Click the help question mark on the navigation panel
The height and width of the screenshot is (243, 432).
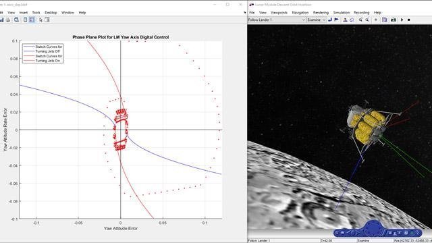click(x=417, y=233)
